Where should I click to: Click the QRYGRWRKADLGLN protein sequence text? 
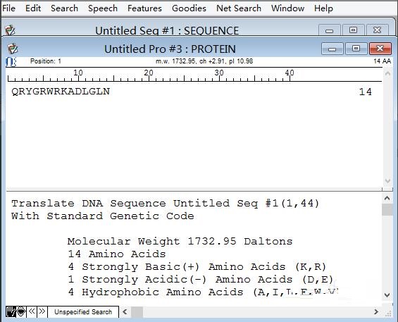61,92
